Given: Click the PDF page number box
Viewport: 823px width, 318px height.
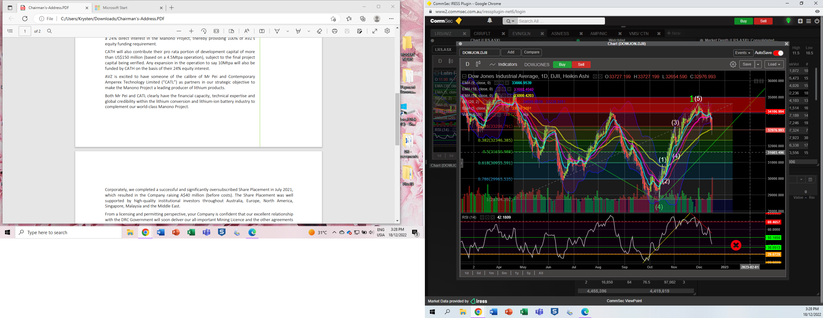Looking at the screenshot, I should 25,31.
